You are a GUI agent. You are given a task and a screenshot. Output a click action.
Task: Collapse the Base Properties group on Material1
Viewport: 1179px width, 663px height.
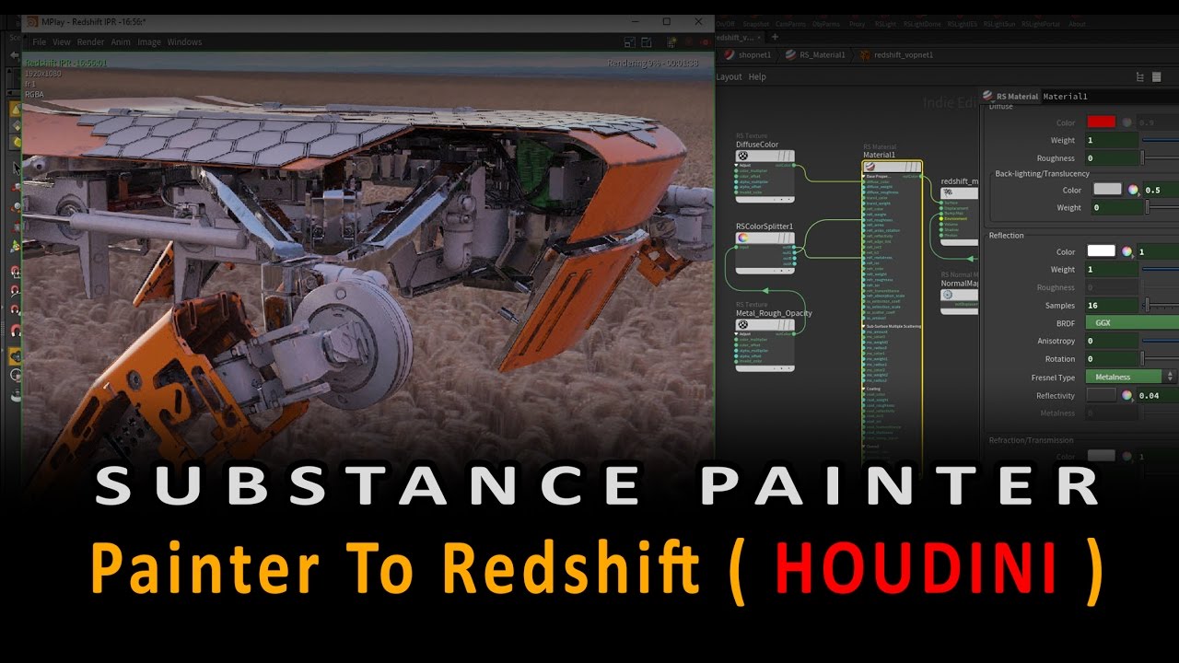tap(865, 176)
